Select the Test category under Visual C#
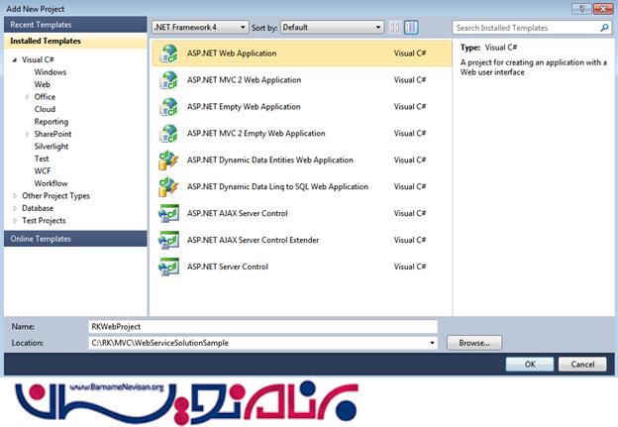 (42, 159)
